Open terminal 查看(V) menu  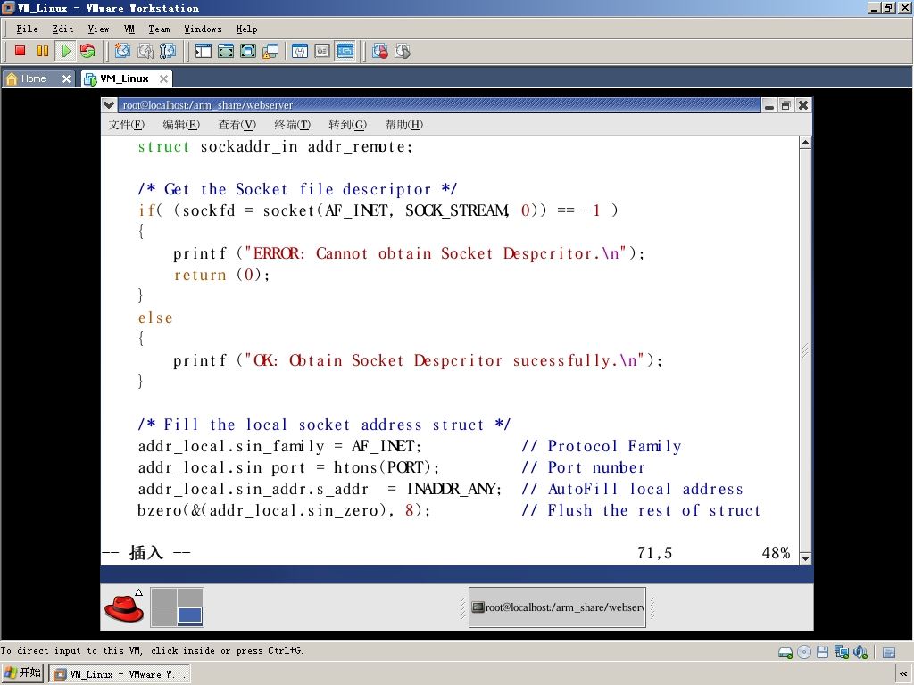point(237,125)
